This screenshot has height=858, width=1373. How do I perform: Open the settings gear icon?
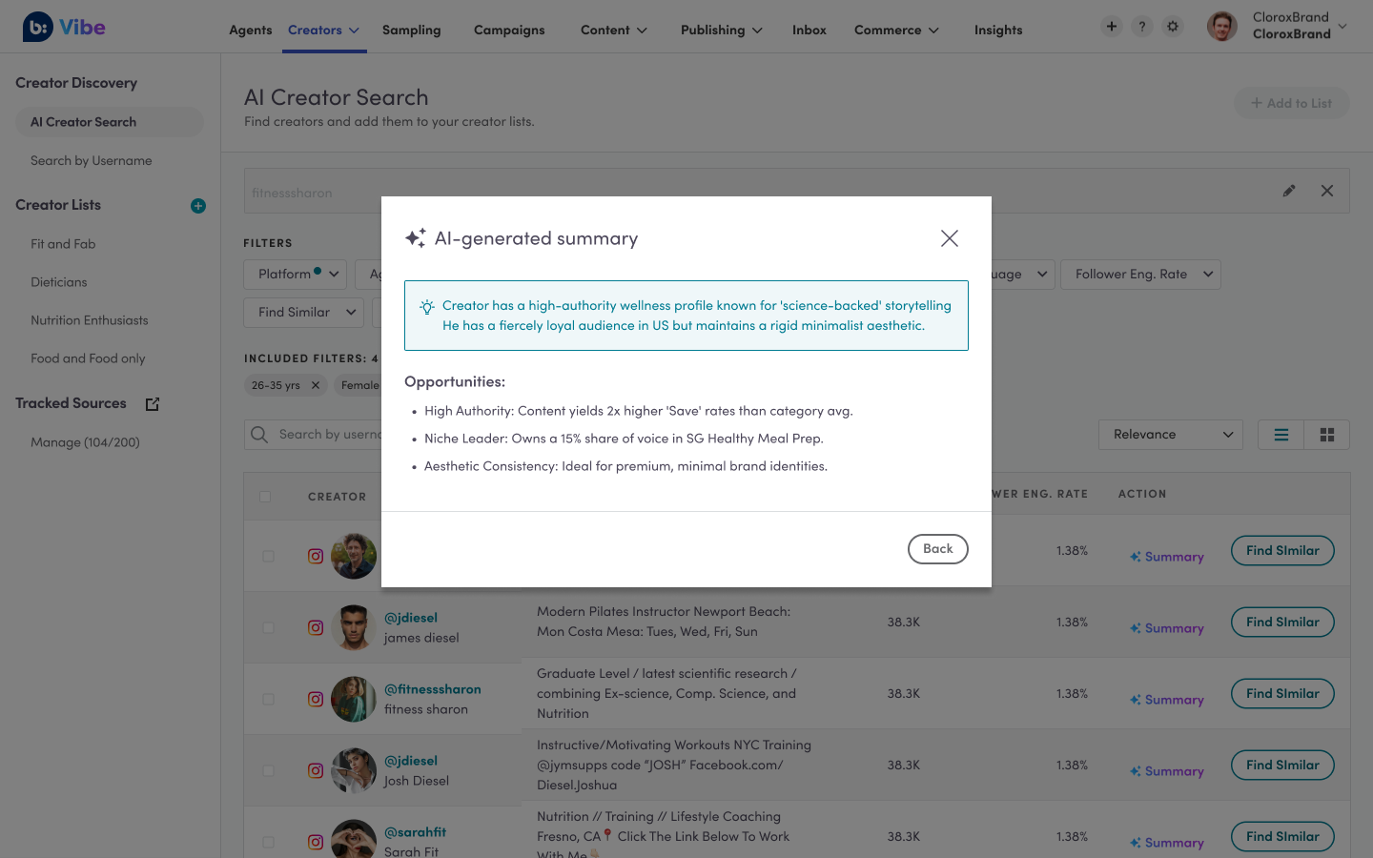(1173, 27)
